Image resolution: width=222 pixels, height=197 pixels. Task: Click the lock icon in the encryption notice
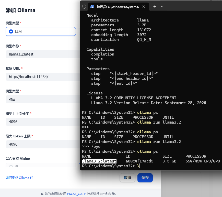point(42,194)
